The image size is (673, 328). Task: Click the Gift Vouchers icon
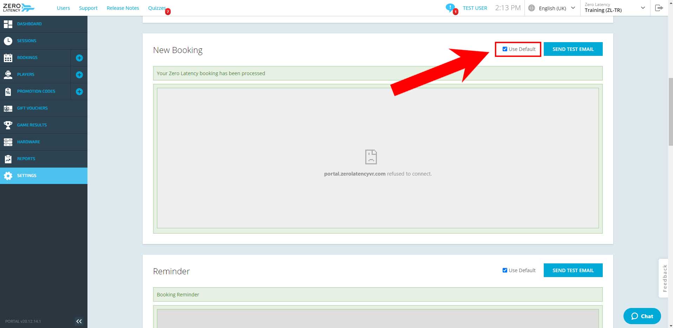[8, 108]
